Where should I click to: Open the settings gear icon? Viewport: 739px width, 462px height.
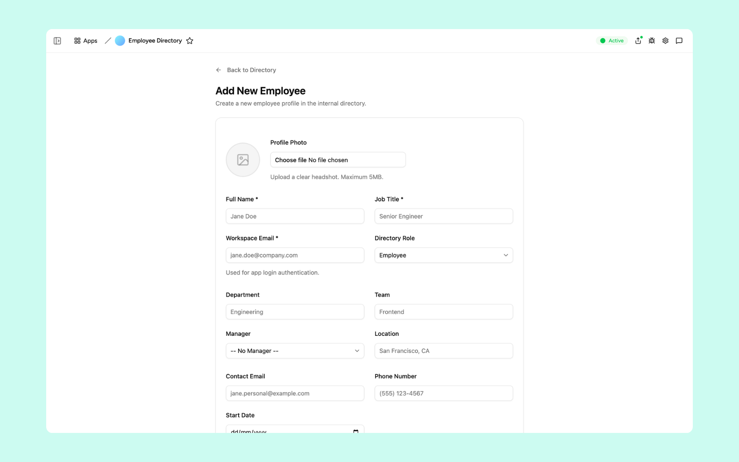tap(665, 41)
